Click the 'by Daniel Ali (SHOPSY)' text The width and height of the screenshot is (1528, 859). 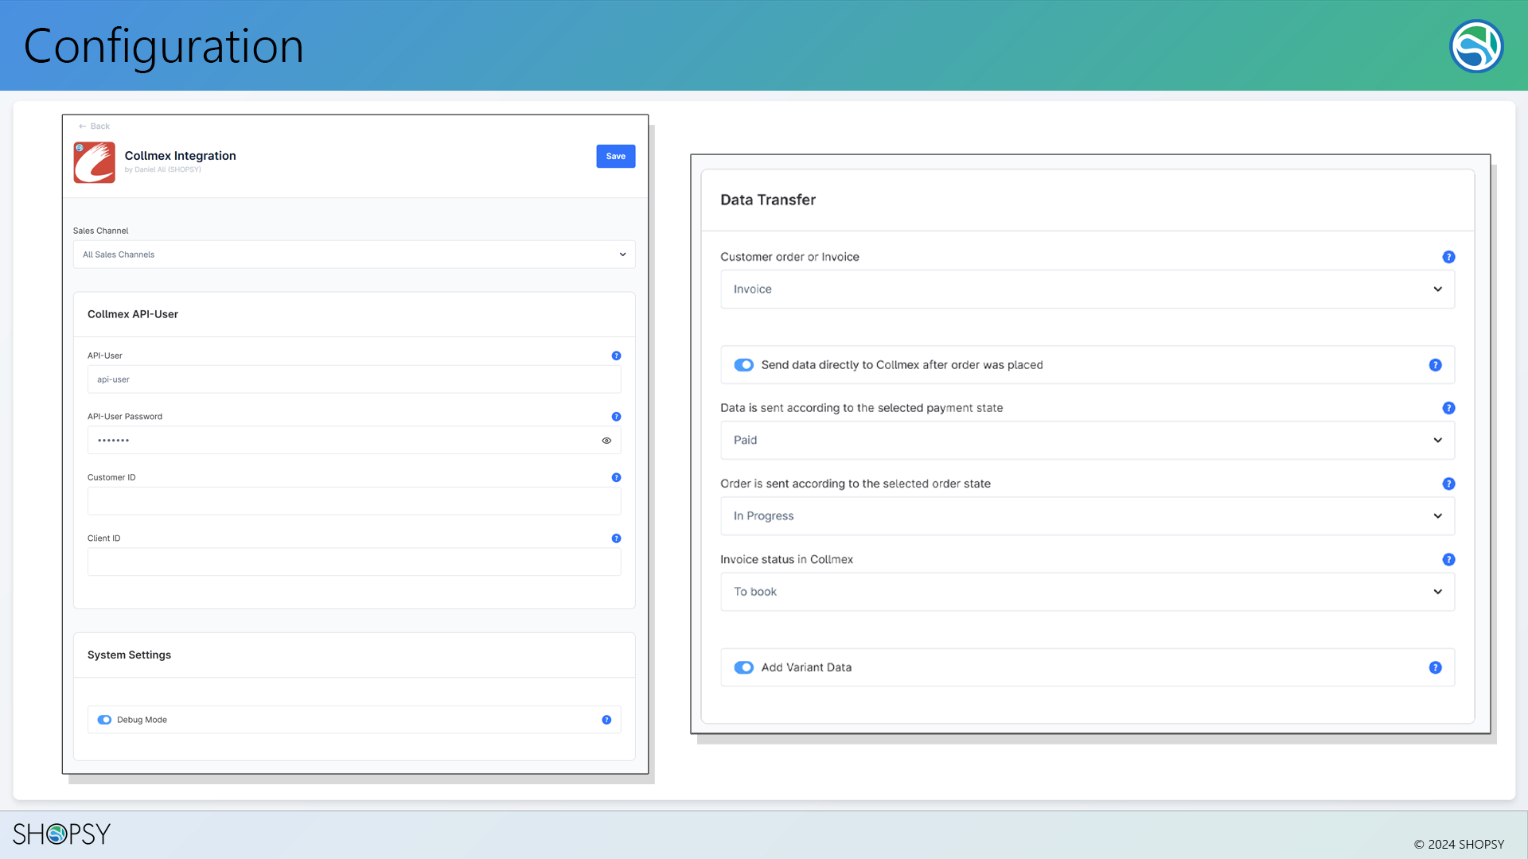point(163,170)
